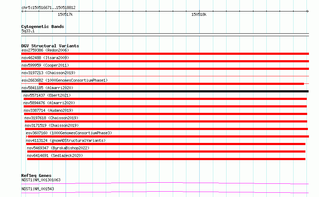The width and height of the screenshot is (319, 197).
Task: Open variant nsv3171519 (Chaisson2019) label
Action: (x=52, y=125)
